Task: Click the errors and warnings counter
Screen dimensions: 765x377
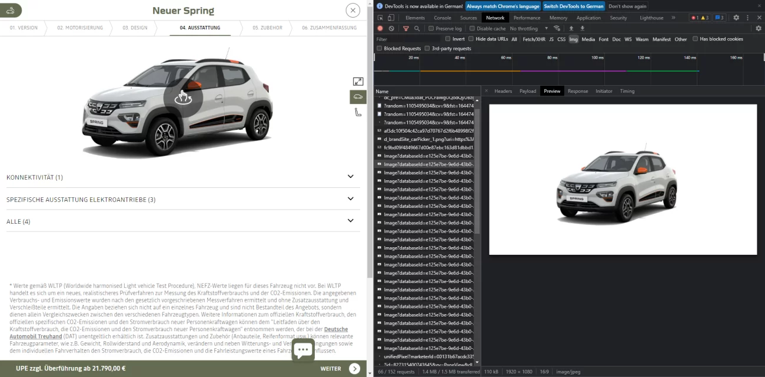Action: [x=700, y=18]
